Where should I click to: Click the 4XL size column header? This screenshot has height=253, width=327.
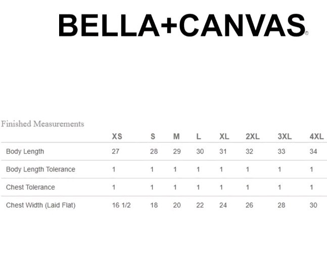pyautogui.click(x=316, y=137)
